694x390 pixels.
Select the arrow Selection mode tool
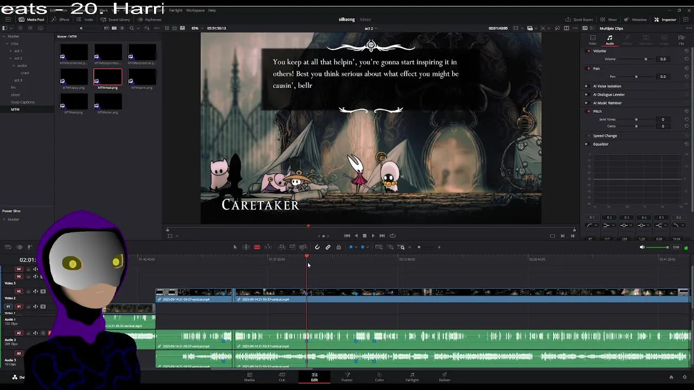tap(235, 247)
